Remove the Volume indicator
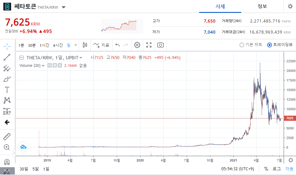The image size is (296, 175). [x=60, y=65]
